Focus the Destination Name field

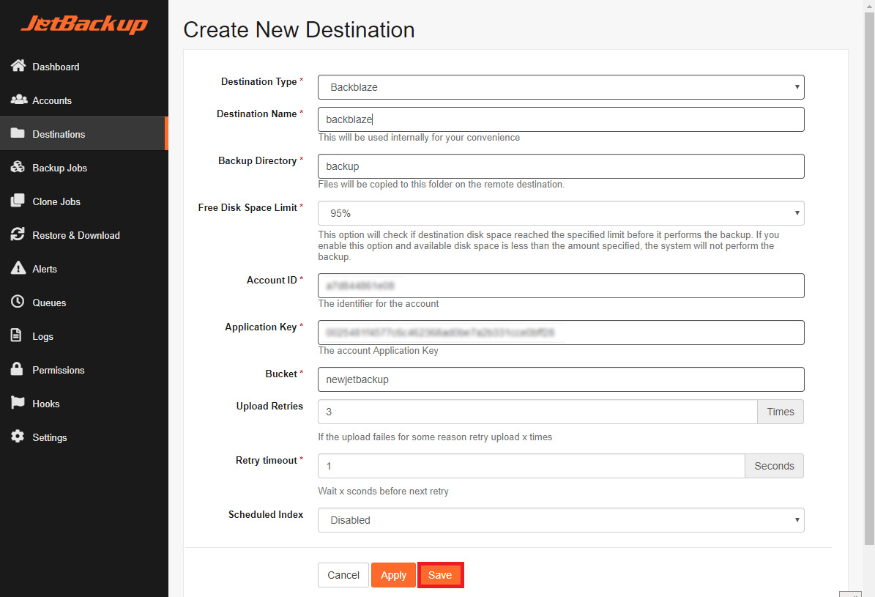(x=561, y=119)
